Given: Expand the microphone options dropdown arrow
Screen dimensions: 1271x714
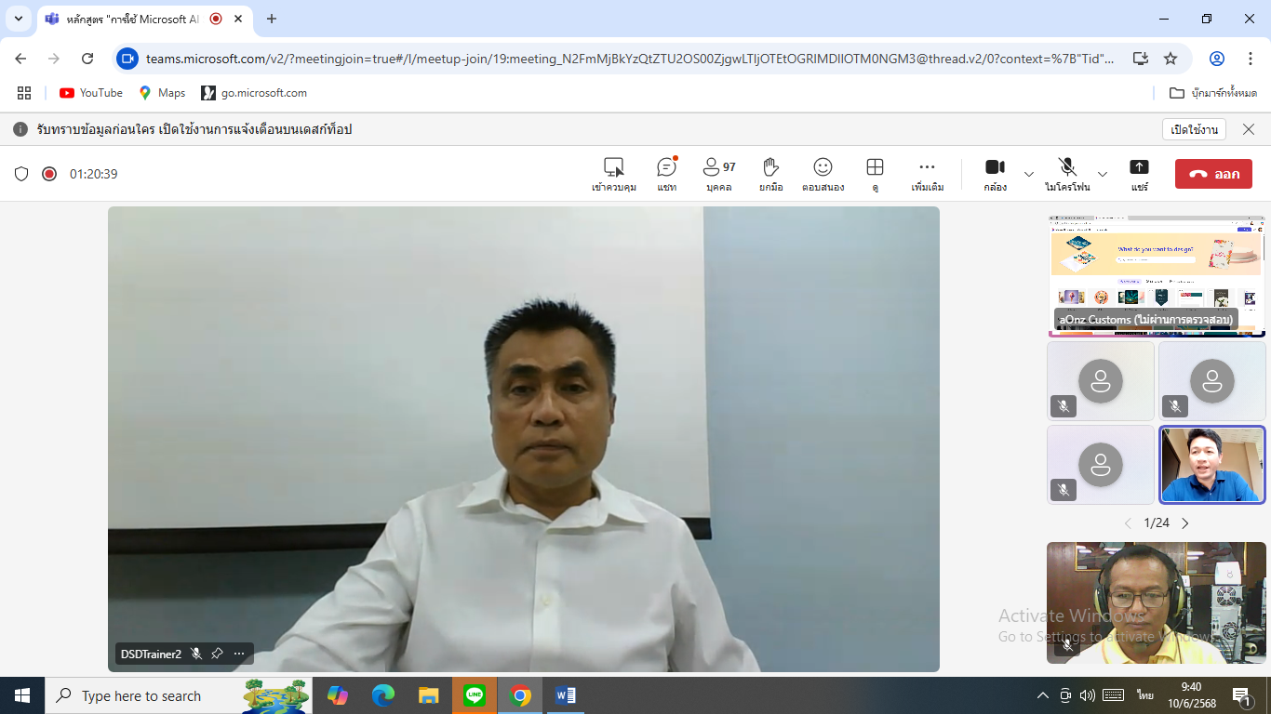Looking at the screenshot, I should pos(1103,174).
